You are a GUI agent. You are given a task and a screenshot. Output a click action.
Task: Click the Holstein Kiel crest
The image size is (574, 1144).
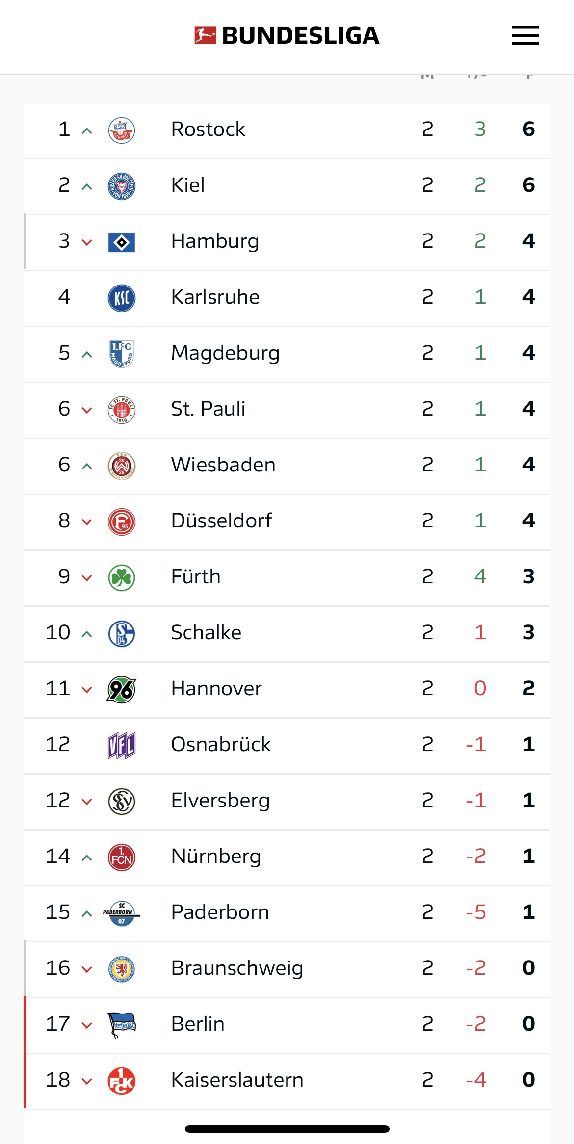pyautogui.click(x=122, y=186)
